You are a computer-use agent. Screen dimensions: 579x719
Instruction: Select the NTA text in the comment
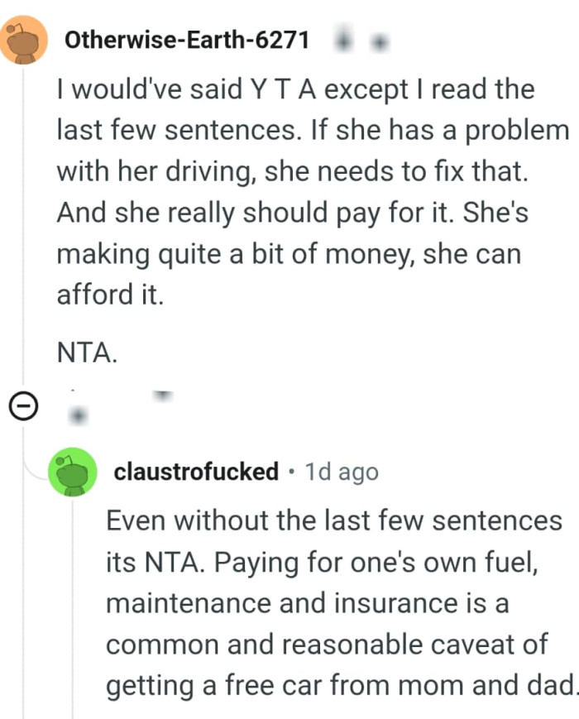coord(85,351)
